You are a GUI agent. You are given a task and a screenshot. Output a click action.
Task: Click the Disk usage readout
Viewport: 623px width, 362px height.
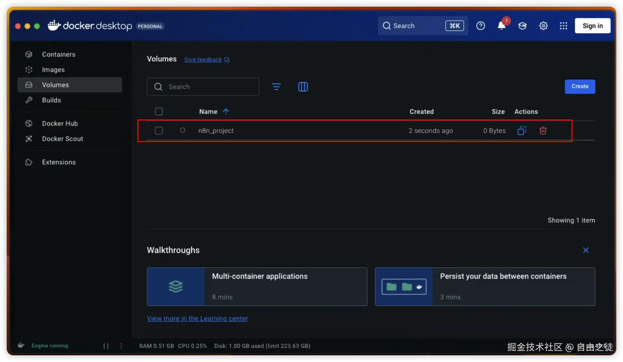(262, 346)
